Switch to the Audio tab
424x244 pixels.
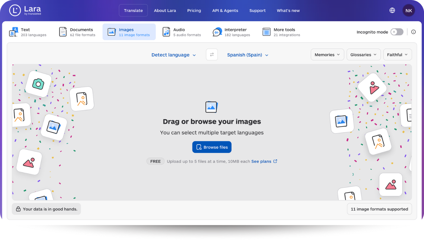click(x=182, y=32)
